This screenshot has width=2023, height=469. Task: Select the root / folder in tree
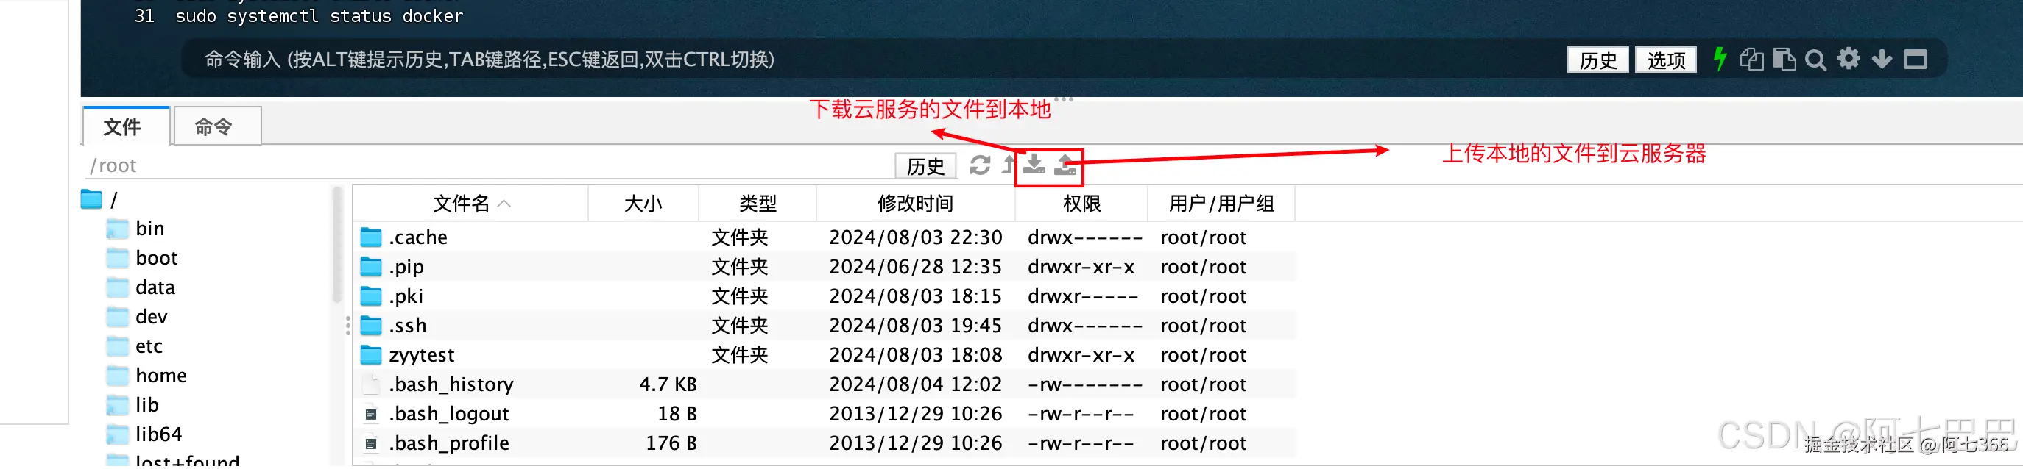[x=99, y=200]
